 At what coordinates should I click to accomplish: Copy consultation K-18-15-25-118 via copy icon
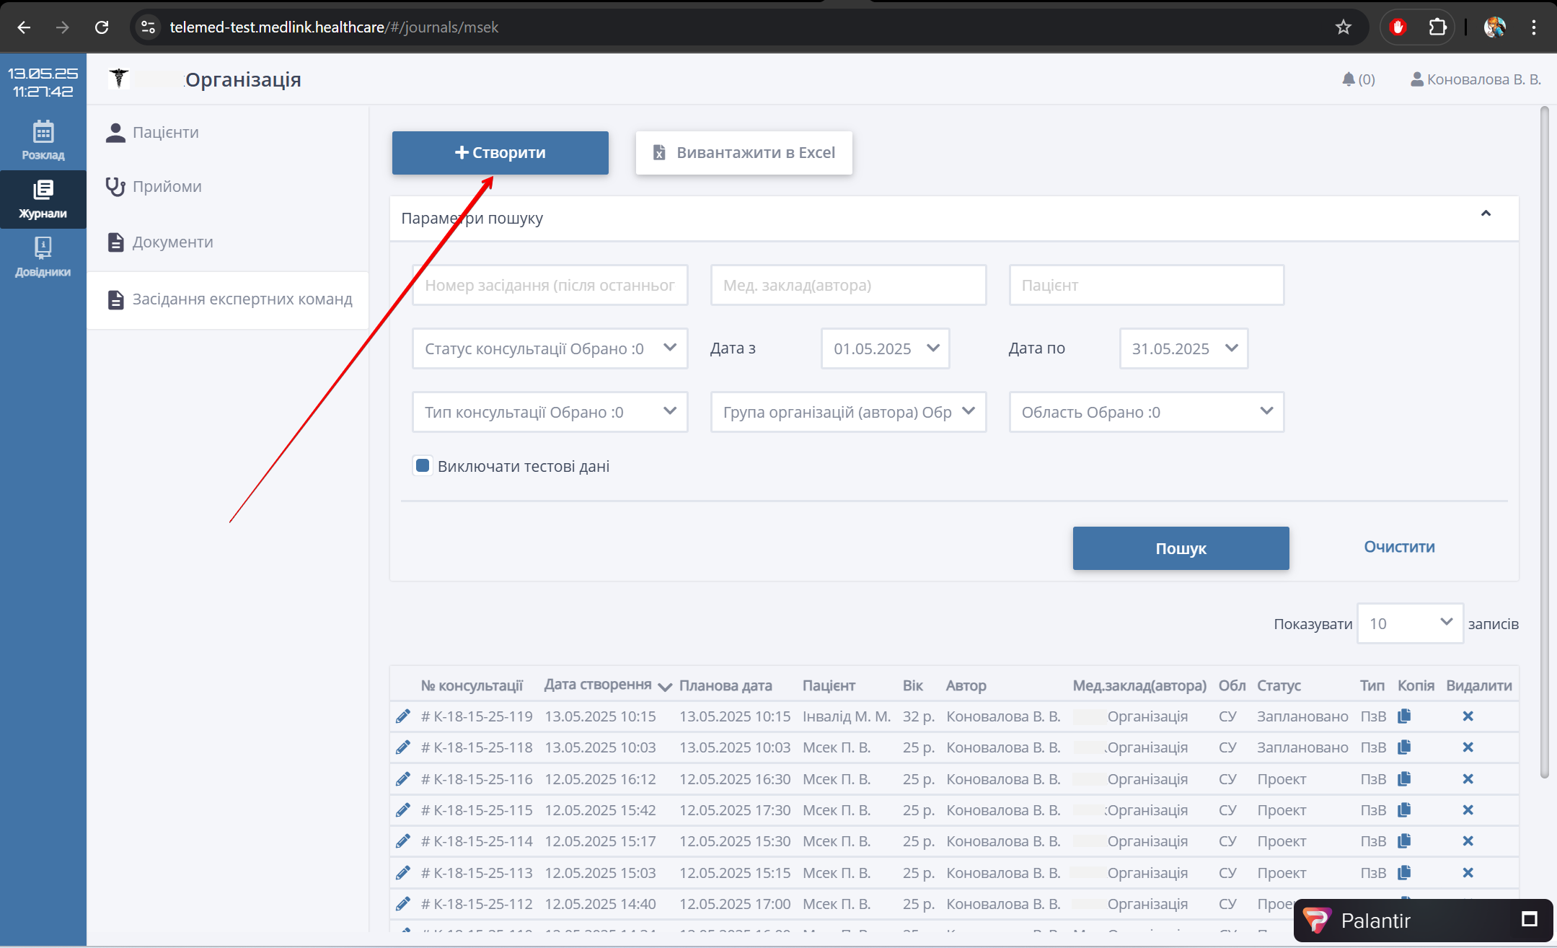1404,747
